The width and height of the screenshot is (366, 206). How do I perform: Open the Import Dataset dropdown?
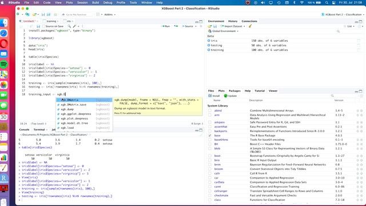click(x=233, y=26)
